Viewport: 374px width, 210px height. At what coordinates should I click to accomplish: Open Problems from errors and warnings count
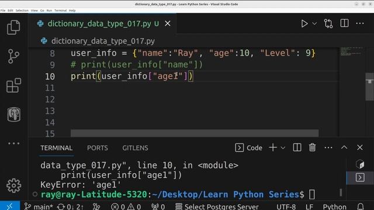click(x=126, y=206)
